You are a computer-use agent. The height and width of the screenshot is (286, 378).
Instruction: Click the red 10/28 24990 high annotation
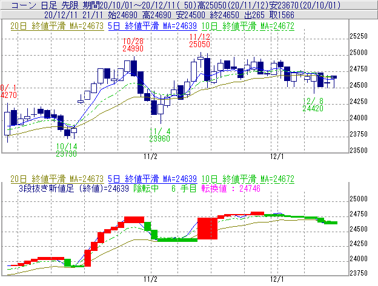(133, 45)
